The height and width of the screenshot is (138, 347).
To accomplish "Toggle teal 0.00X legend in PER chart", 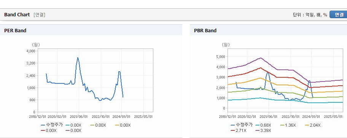I will coord(74,125).
